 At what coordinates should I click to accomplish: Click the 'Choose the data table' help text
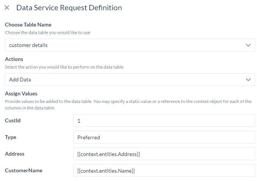pyautogui.click(x=47, y=33)
